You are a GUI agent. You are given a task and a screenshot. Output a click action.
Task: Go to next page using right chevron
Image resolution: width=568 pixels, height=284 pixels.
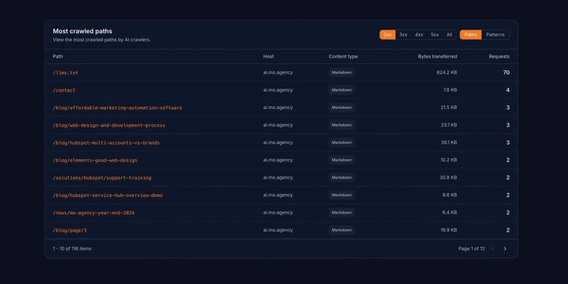coord(504,249)
